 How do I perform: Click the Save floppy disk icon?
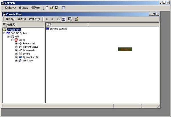[56, 8]
